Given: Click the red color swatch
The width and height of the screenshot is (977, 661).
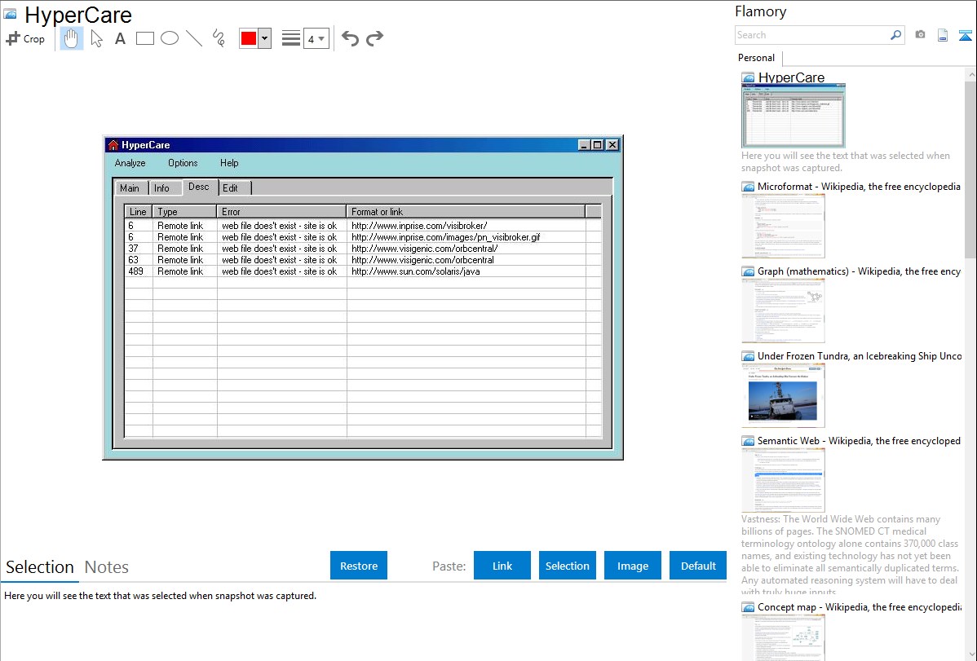Looking at the screenshot, I should point(249,38).
